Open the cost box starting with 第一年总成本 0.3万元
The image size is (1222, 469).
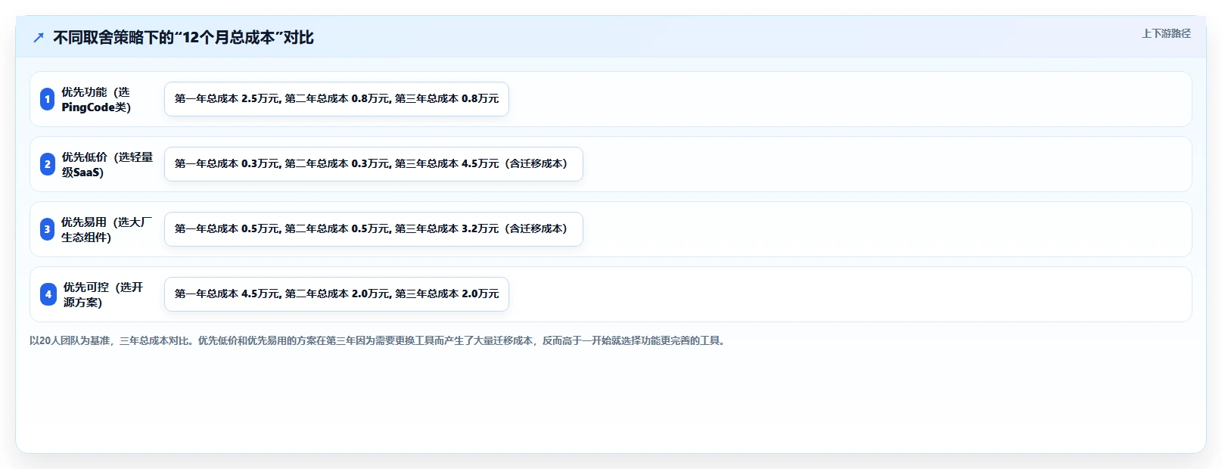pyautogui.click(x=374, y=164)
